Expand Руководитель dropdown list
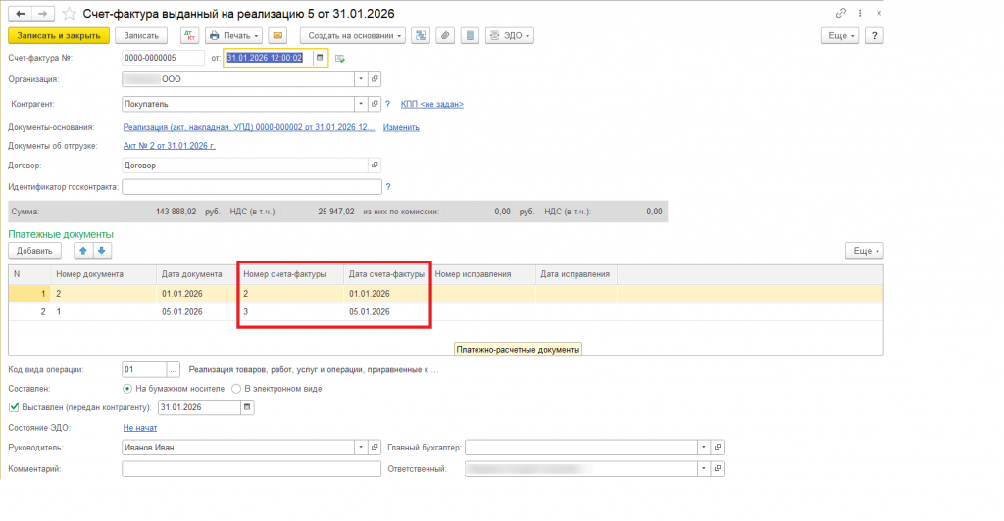 tap(361, 448)
